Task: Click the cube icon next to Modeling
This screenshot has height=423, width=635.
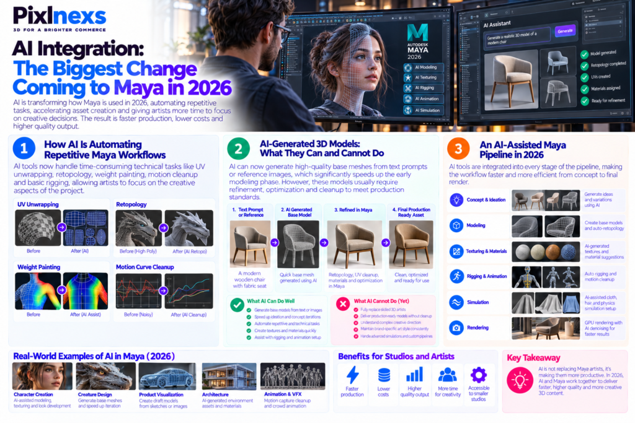Action: tap(456, 225)
